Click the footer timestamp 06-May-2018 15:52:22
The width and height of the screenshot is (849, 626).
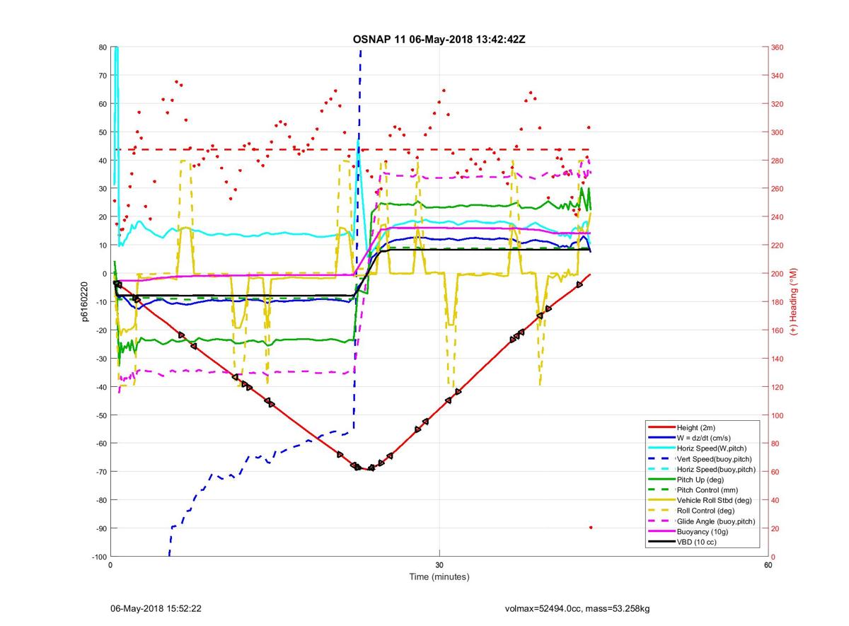(156, 608)
